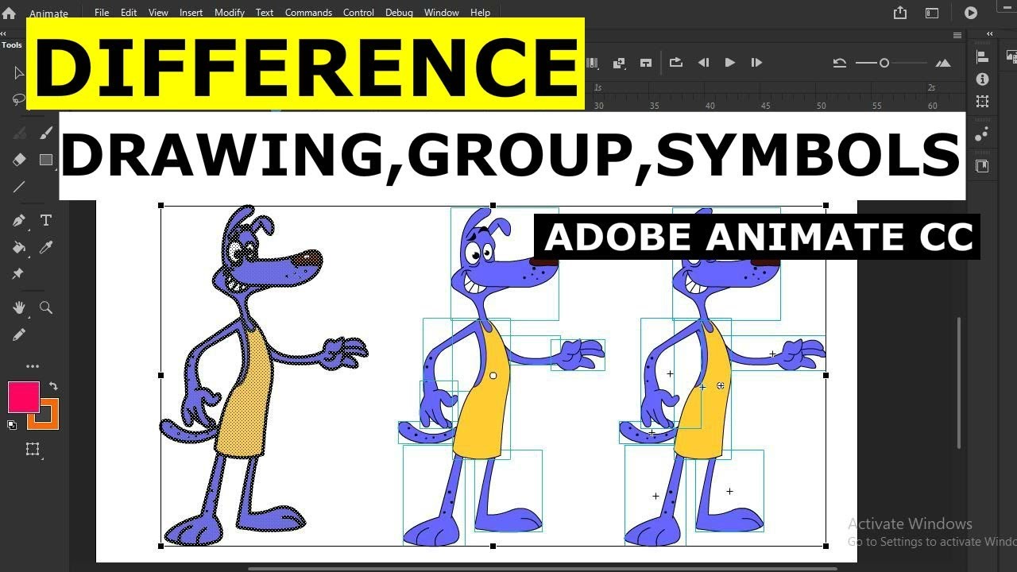The image size is (1017, 572).
Task: Click Edit Multiple Frames icon
Action: [619, 63]
